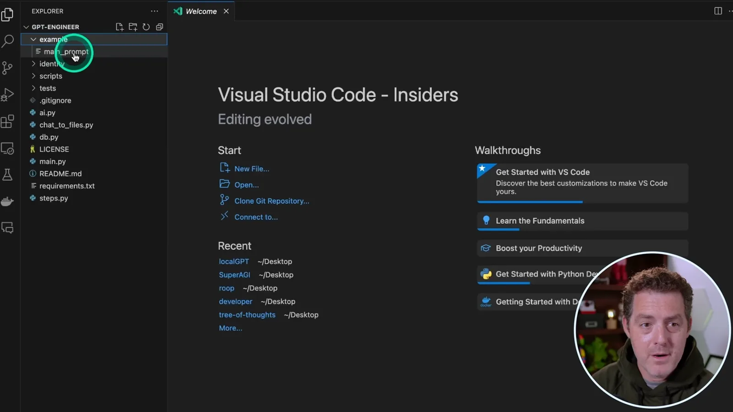Open the Search view in activity bar
The width and height of the screenshot is (733, 412).
point(8,41)
